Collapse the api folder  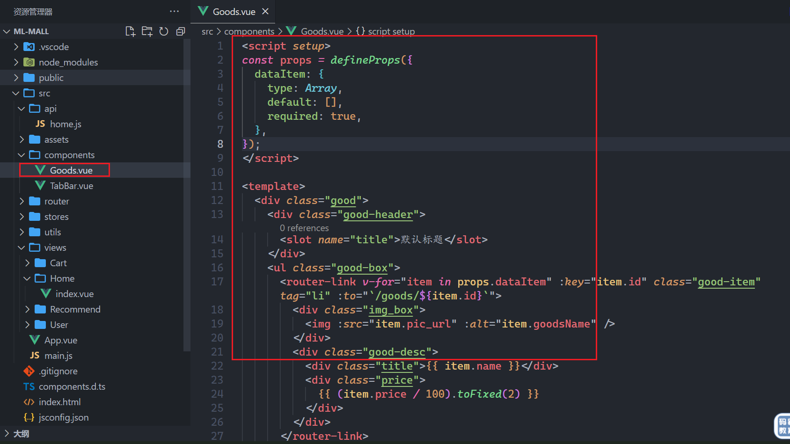[x=22, y=109]
